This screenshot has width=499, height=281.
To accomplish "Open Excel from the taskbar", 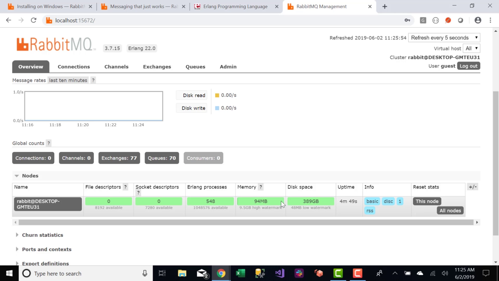I will [241, 273].
